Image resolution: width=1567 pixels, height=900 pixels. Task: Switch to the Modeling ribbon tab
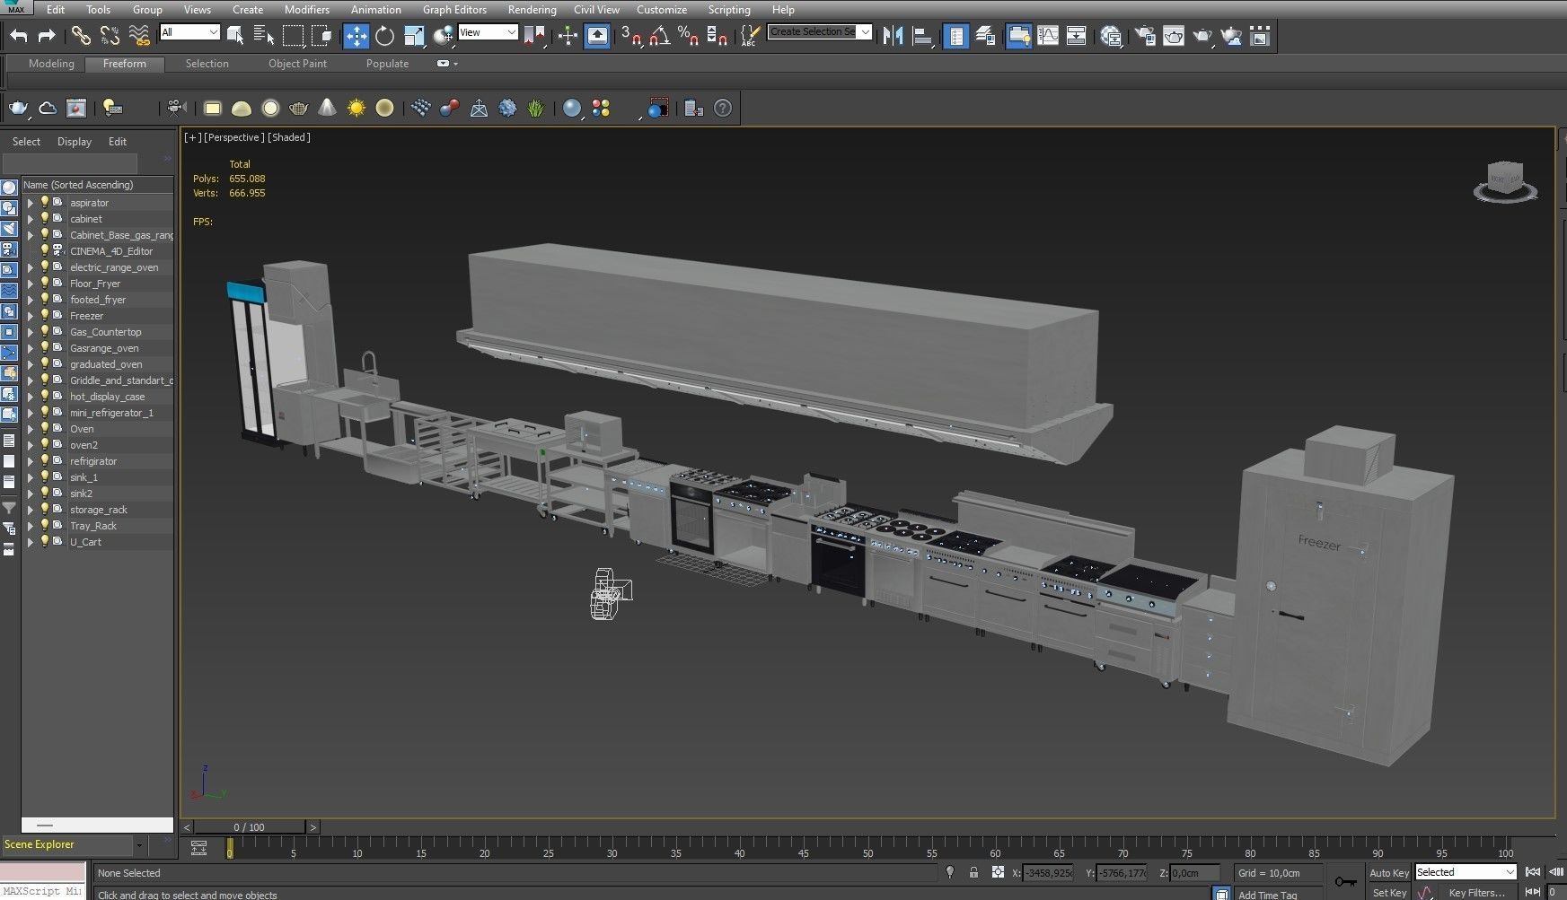[x=51, y=64]
